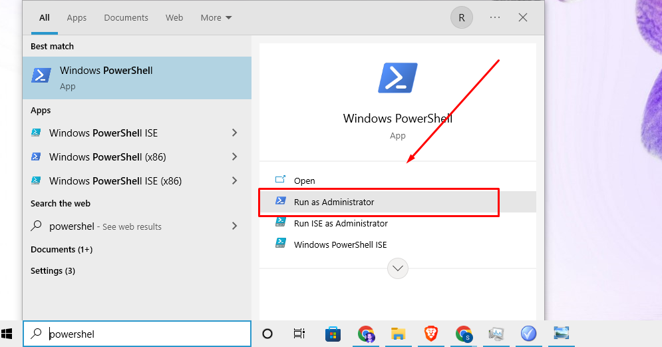
Task: Click the Windows PowerShell ISE app icon in the list
Action: click(37, 133)
